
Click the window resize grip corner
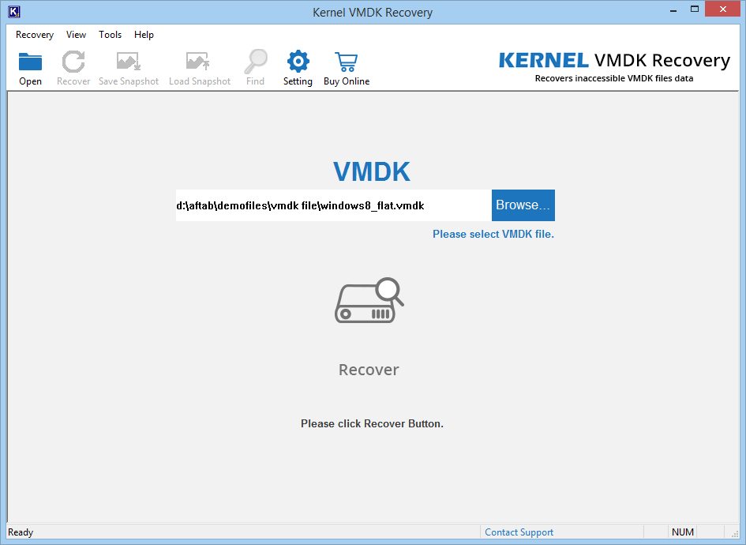734,534
